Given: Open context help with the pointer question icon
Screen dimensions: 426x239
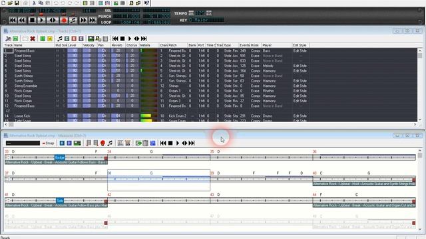Looking at the screenshot, I should (x=146, y=3).
